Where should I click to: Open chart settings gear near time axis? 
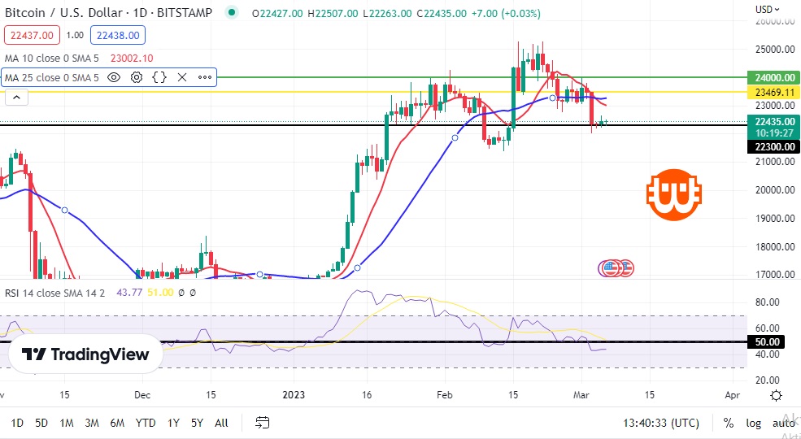[776, 396]
